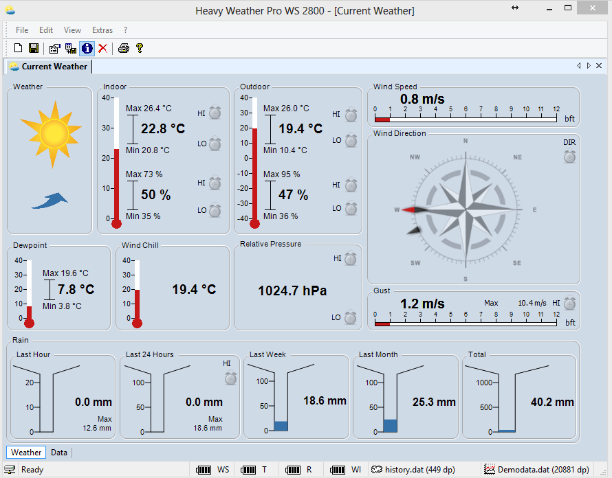This screenshot has width=612, height=478.
Task: Click the Ready status text
Action: tap(32, 470)
